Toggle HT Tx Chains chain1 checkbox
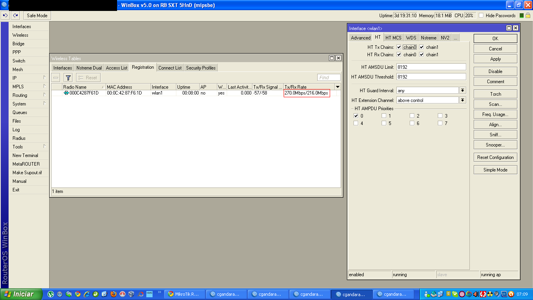The height and width of the screenshot is (300, 533). coord(422,47)
